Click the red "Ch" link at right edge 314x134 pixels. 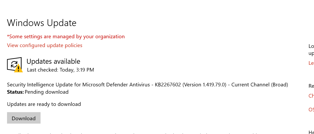point(311,96)
